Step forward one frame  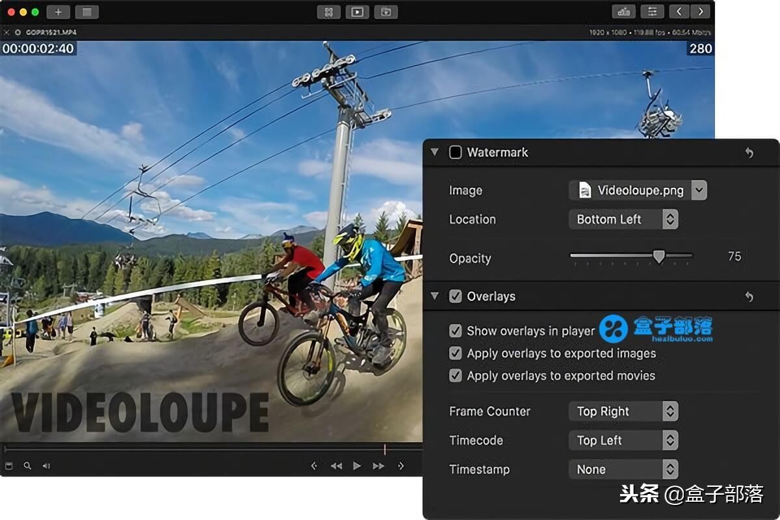point(401,465)
